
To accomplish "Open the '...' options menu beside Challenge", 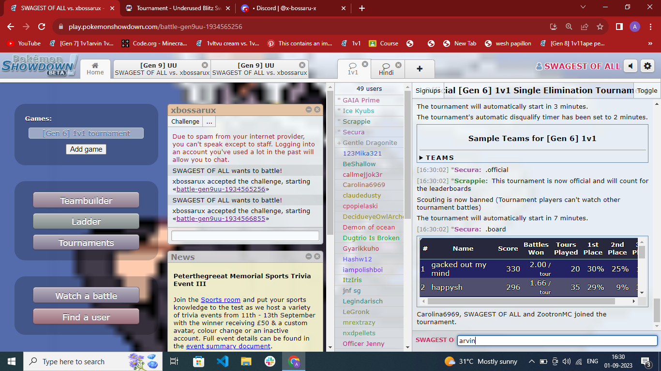I will tap(209, 122).
